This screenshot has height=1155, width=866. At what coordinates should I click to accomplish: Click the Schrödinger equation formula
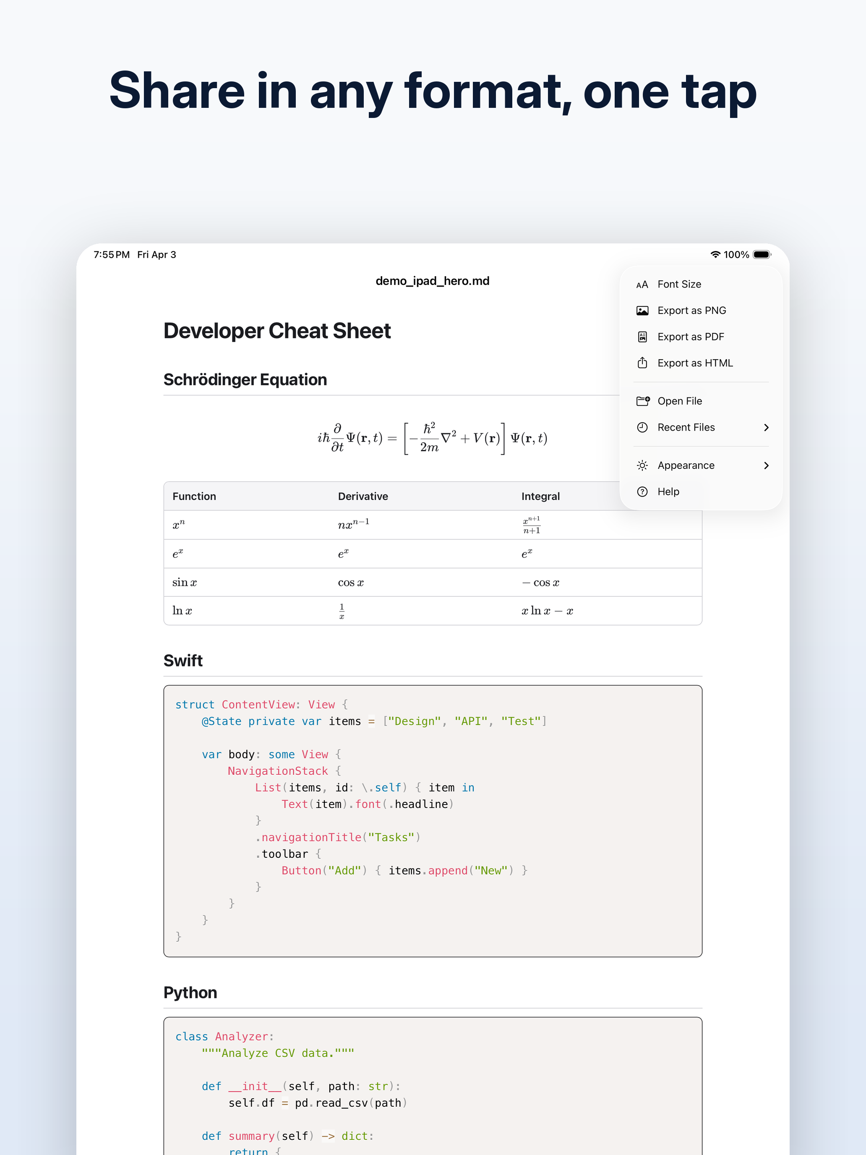pyautogui.click(x=432, y=438)
